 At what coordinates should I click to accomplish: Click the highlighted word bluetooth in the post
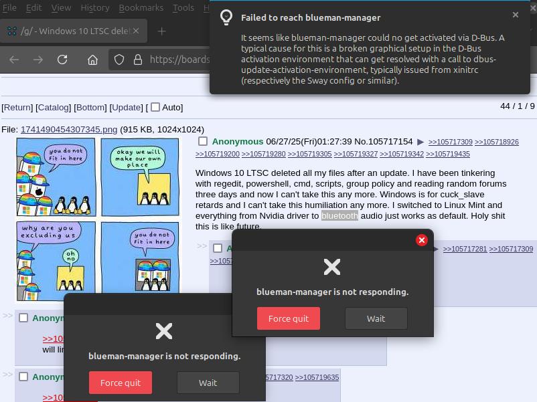tap(339, 216)
